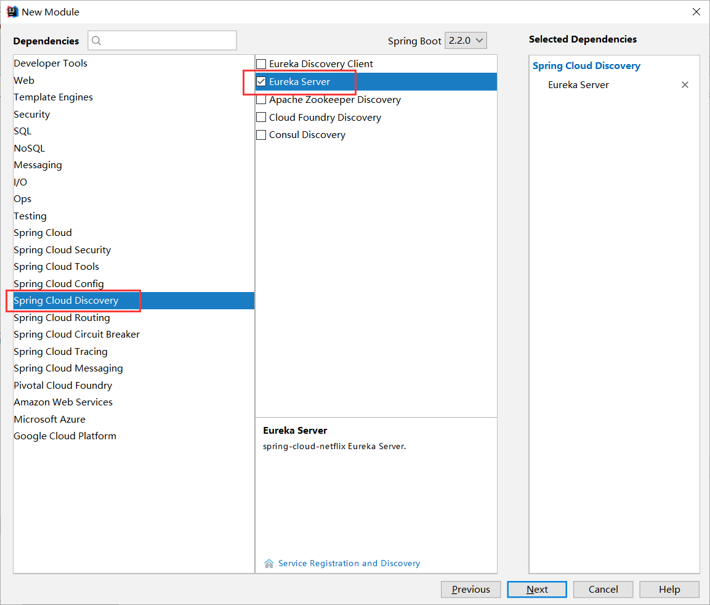Select Spring Cloud Messaging category

click(134, 368)
